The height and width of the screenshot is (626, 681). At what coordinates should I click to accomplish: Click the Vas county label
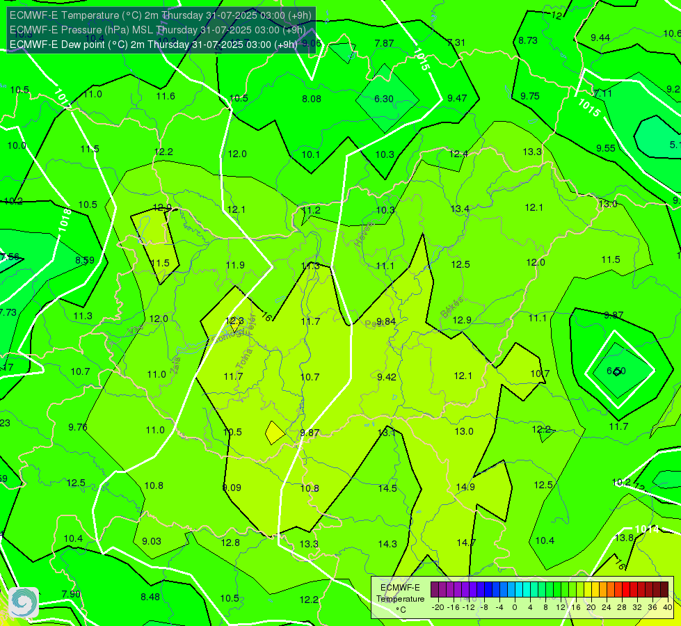coord(135,330)
